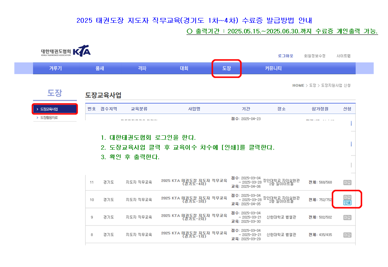Click 전체: 752/752 capacity text
This screenshot has height=267, width=388.
click(320, 200)
